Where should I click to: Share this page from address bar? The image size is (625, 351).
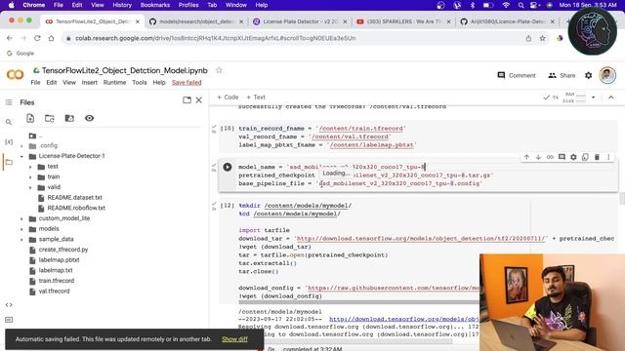point(528,38)
